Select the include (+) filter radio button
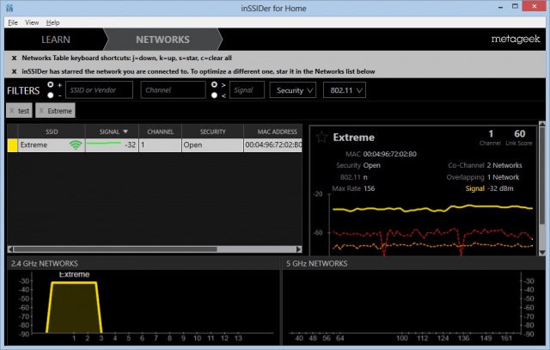The height and width of the screenshot is (350, 550). [x=51, y=84]
